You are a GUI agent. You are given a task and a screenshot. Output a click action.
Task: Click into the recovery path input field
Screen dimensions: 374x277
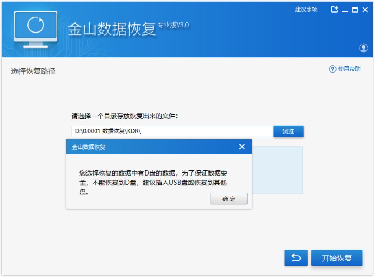(172, 131)
